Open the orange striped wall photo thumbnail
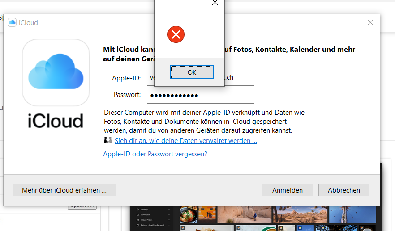Image resolution: width=395 pixels, height=231 pixels. [x=207, y=214]
